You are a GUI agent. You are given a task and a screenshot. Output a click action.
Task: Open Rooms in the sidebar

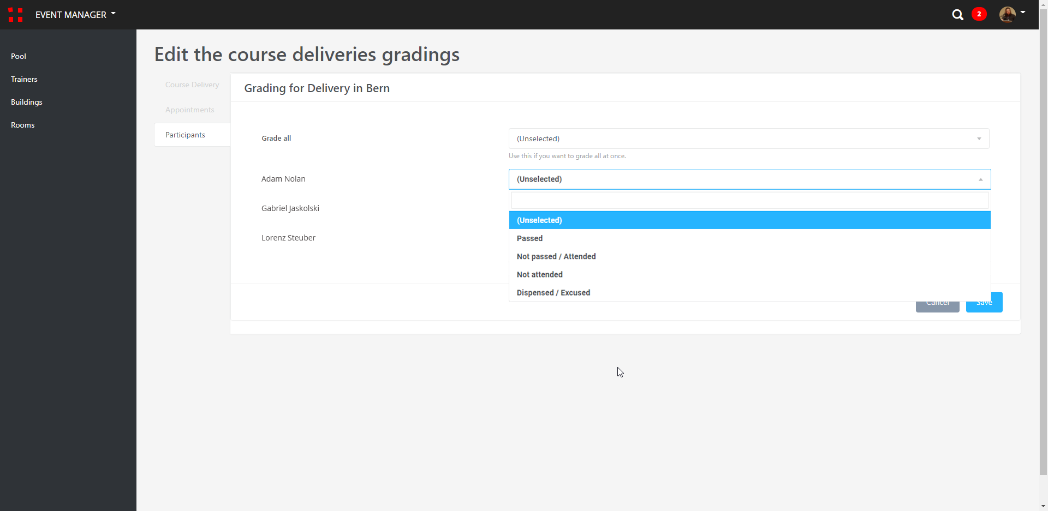[22, 125]
